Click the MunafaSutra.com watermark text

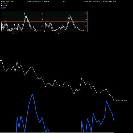(109, 2)
